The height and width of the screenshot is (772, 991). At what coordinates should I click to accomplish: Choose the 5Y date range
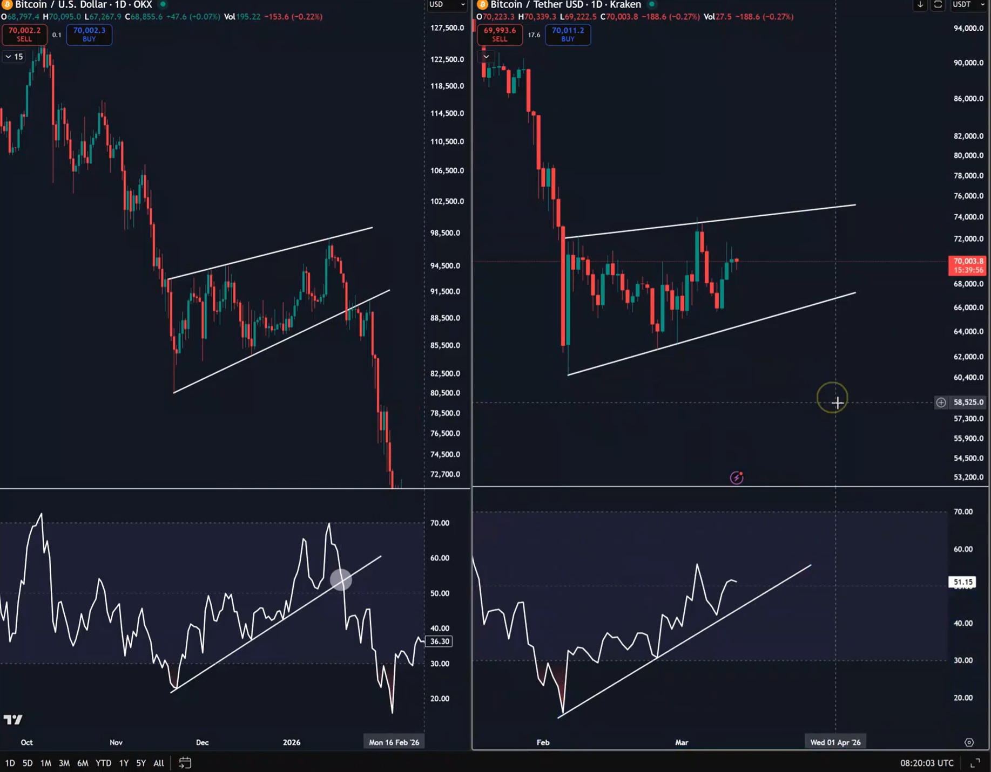tap(141, 763)
